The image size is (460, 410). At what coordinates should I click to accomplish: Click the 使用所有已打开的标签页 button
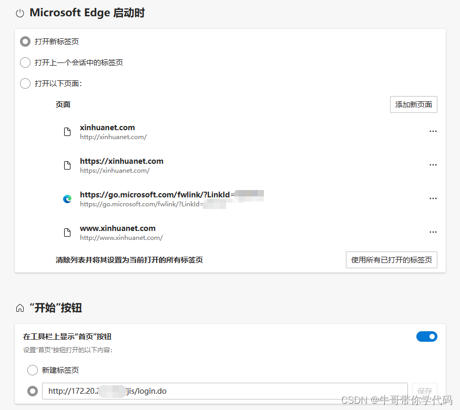pyautogui.click(x=391, y=260)
